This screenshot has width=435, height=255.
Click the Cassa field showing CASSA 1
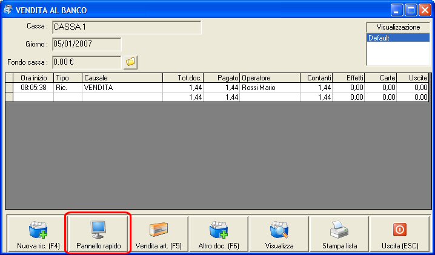click(127, 27)
